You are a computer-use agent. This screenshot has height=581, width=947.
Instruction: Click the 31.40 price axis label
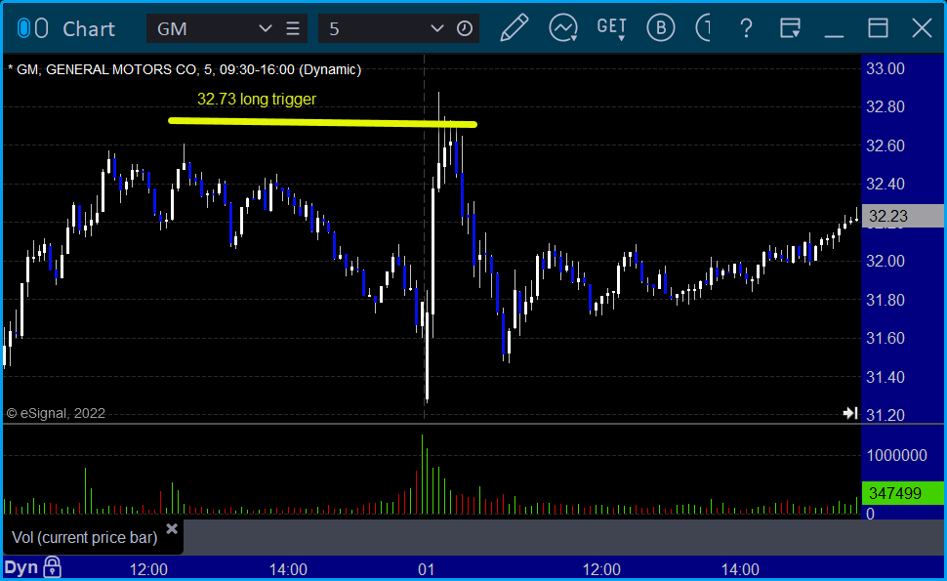pos(885,377)
